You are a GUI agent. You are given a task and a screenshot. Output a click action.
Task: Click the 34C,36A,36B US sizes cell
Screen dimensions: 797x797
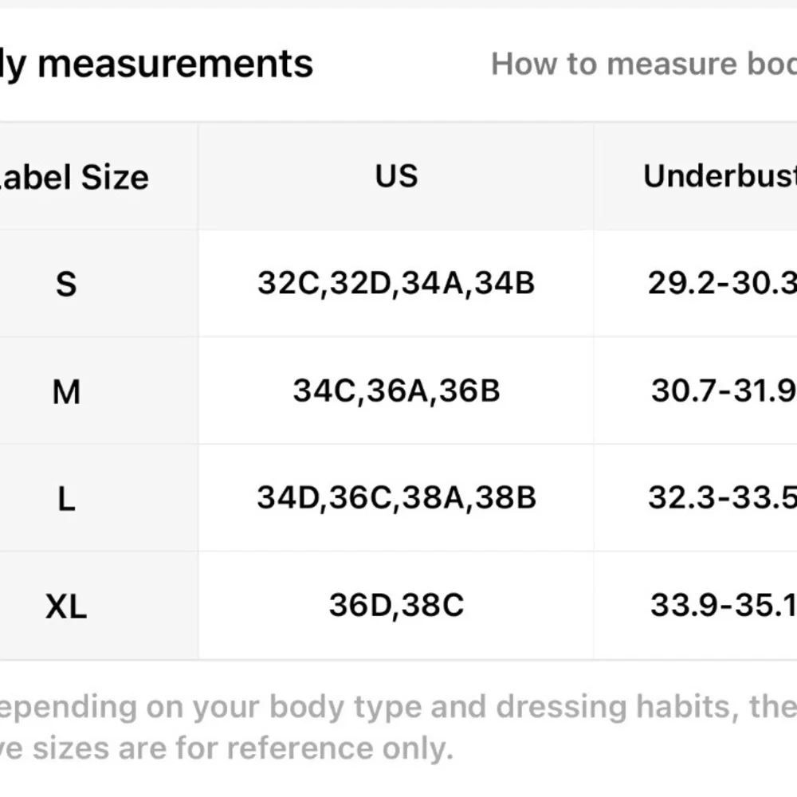tap(396, 391)
